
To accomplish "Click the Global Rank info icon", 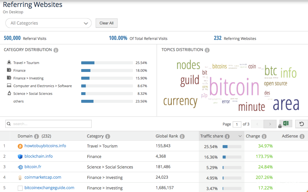I will (x=182, y=137).
